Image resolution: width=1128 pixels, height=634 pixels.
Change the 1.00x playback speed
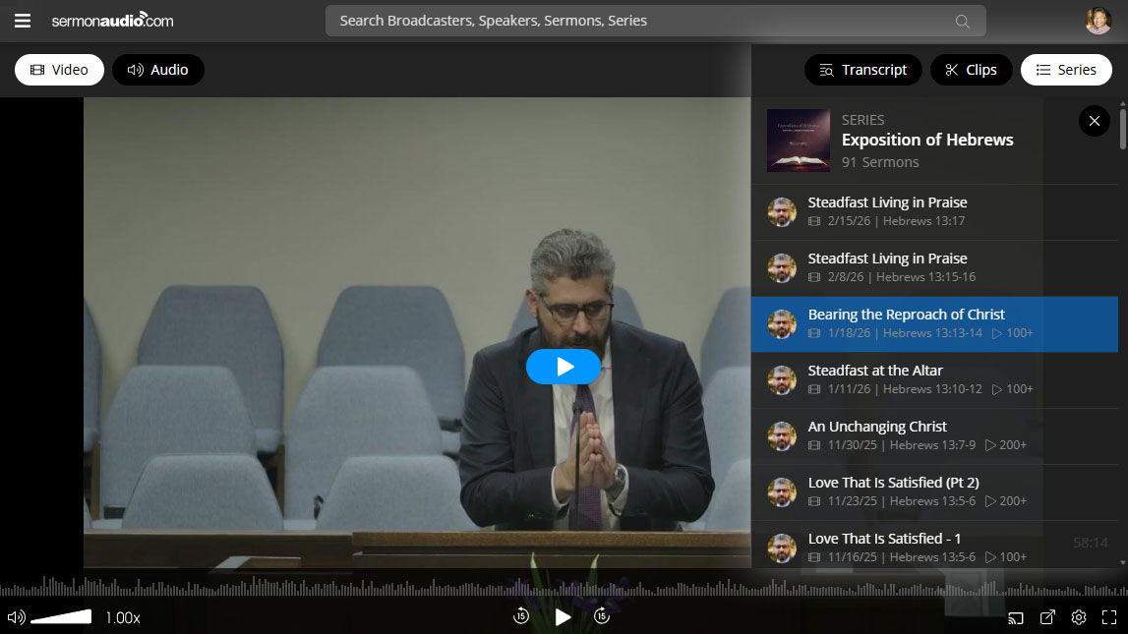click(123, 618)
